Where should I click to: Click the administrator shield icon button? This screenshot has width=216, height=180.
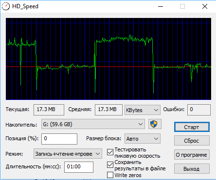[155, 124]
